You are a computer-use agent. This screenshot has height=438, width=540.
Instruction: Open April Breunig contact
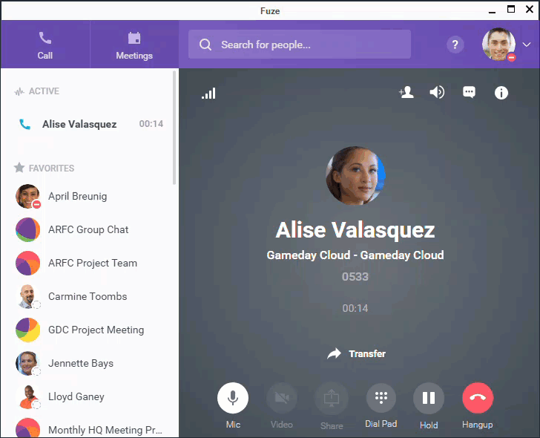(x=89, y=196)
